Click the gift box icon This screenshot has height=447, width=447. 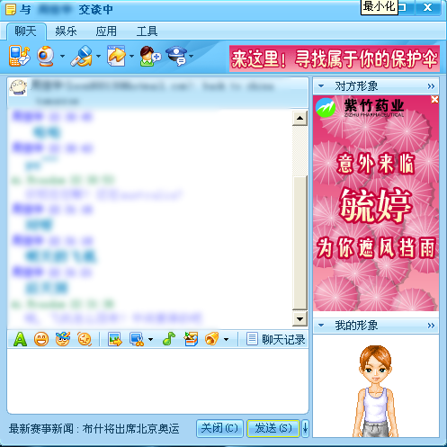pyautogui.click(x=191, y=339)
